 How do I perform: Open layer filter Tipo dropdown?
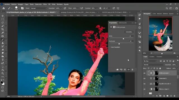[150, 61]
